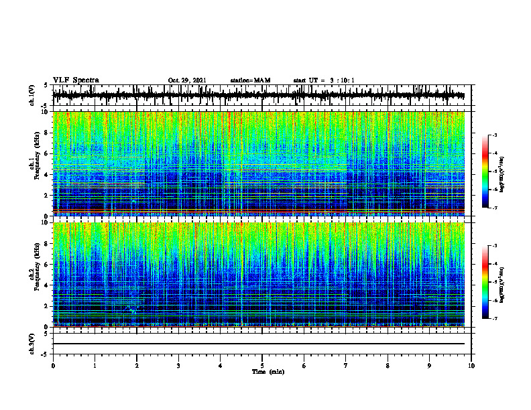
Task: Click the "-5" tick of the ch.3(V) axis
Action: pyautogui.click(x=45, y=354)
